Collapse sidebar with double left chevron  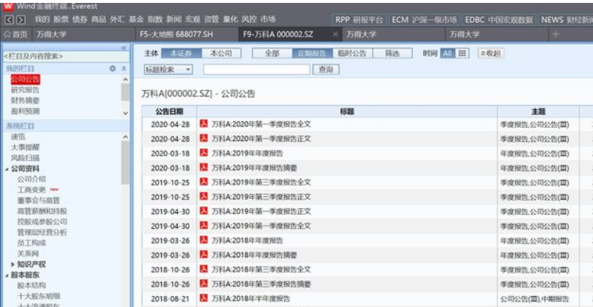(x=124, y=48)
